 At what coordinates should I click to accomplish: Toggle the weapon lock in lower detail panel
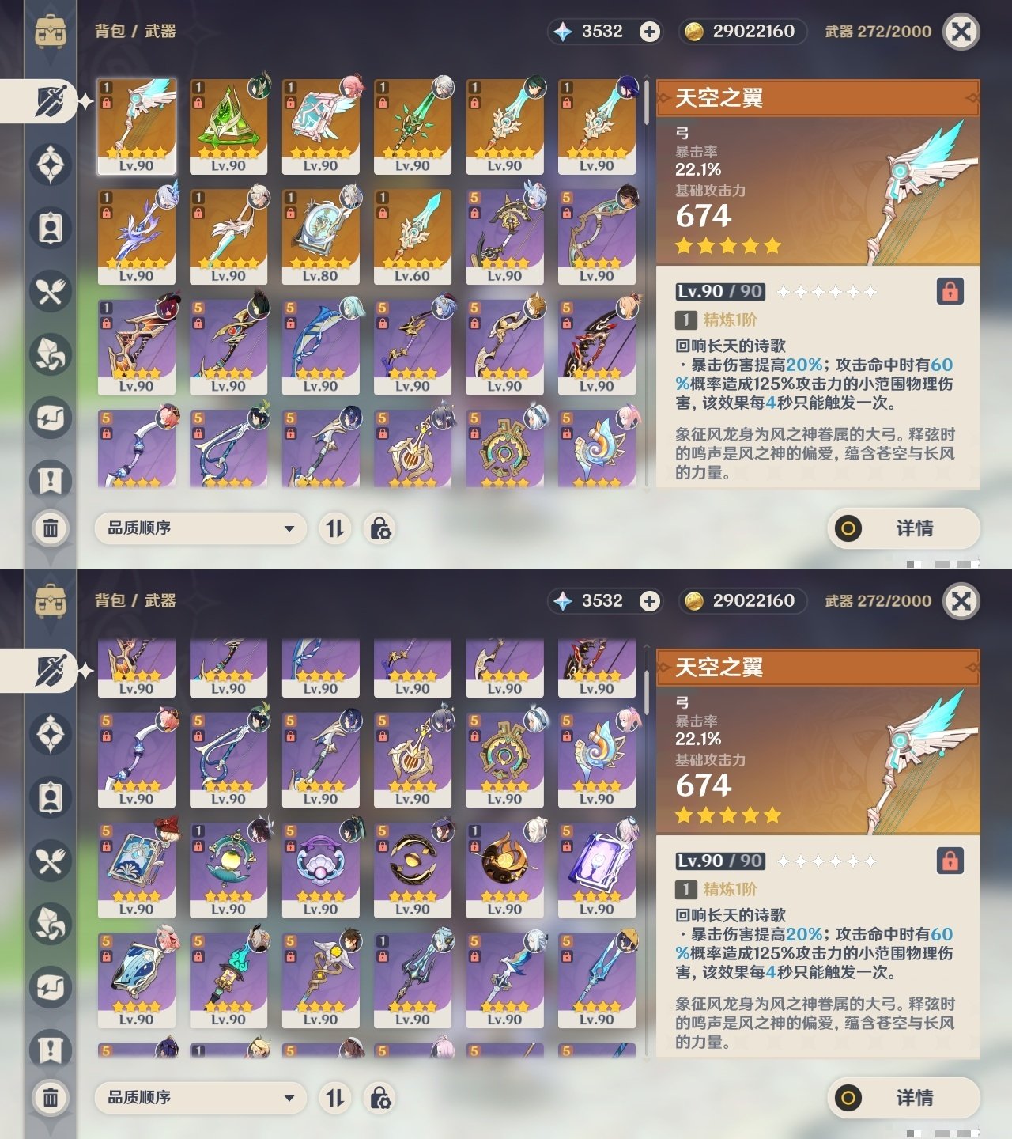950,861
